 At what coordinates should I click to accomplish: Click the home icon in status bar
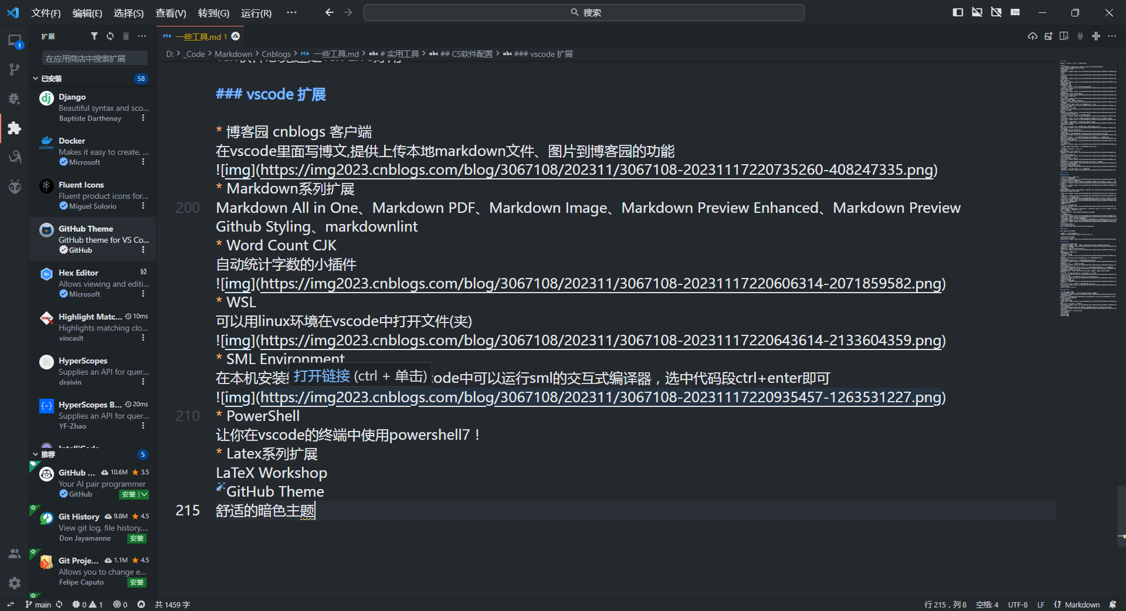(x=141, y=605)
